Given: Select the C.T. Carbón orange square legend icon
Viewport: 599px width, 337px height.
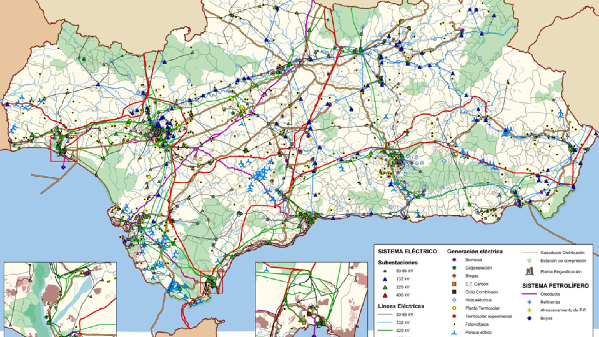Looking at the screenshot, I should tap(454, 284).
